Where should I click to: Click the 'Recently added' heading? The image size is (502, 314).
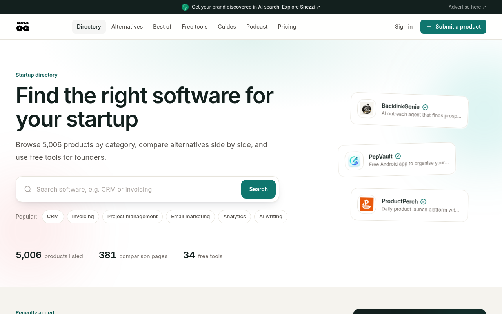(35, 312)
